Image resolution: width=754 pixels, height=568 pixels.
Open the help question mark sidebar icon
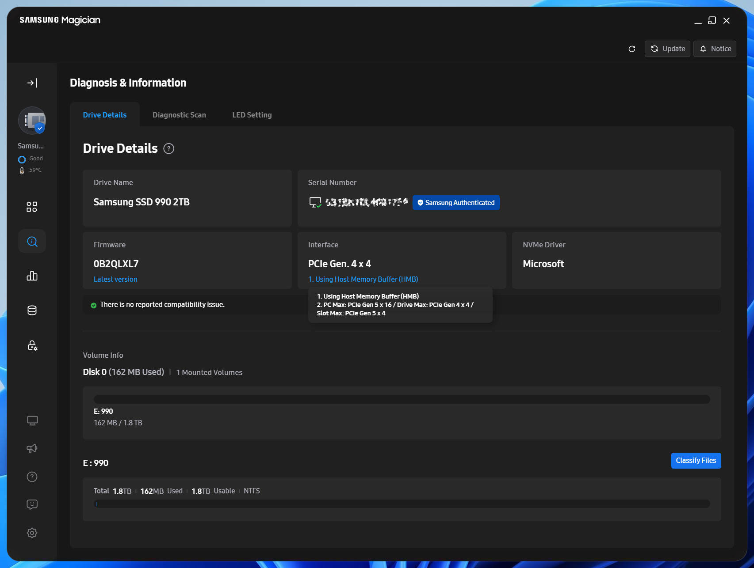[32, 477]
